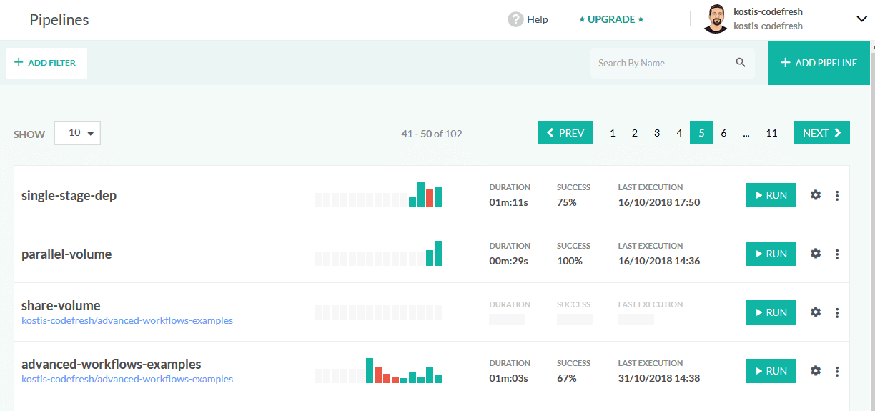875x411 pixels.
Task: Go to page 6
Action: (723, 133)
